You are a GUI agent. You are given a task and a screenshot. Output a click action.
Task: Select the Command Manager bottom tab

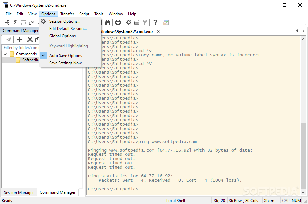57,192
